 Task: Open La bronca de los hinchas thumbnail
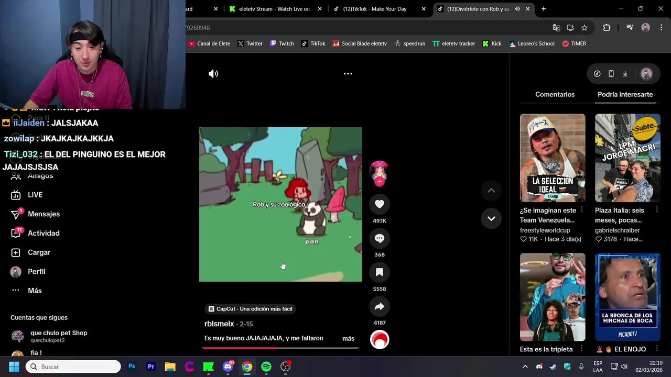[627, 297]
